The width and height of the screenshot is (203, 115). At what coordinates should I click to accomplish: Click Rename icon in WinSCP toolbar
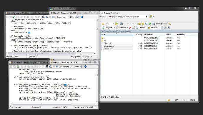tap(134, 28)
